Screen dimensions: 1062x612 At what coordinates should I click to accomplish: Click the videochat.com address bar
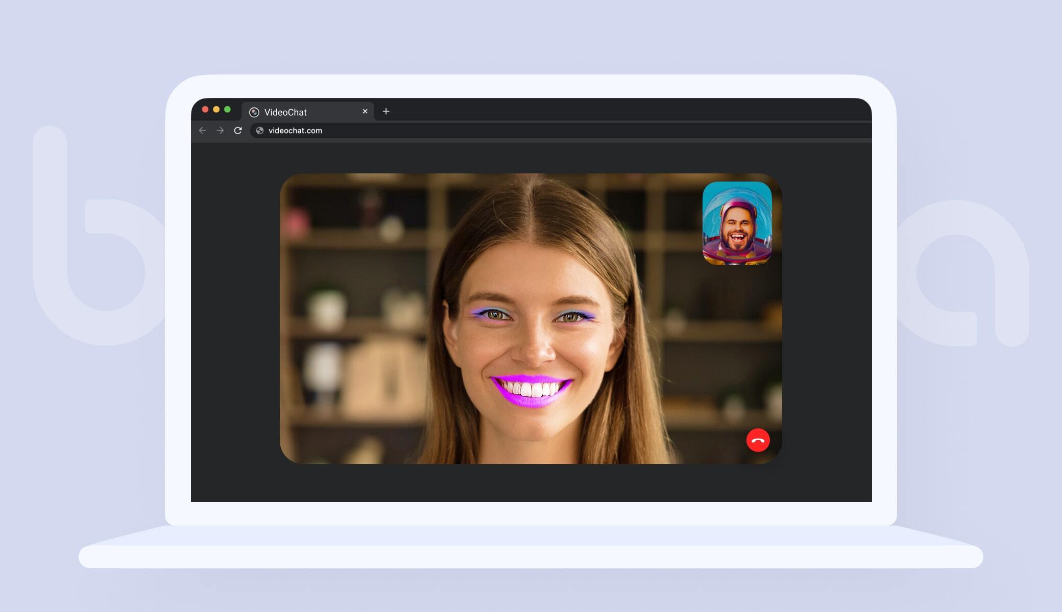pyautogui.click(x=295, y=131)
